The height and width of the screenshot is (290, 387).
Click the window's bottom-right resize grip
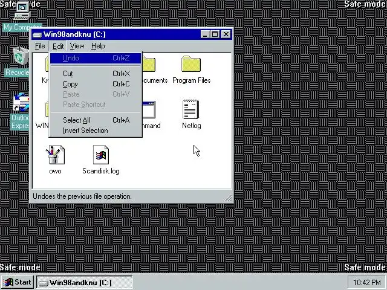(229, 198)
